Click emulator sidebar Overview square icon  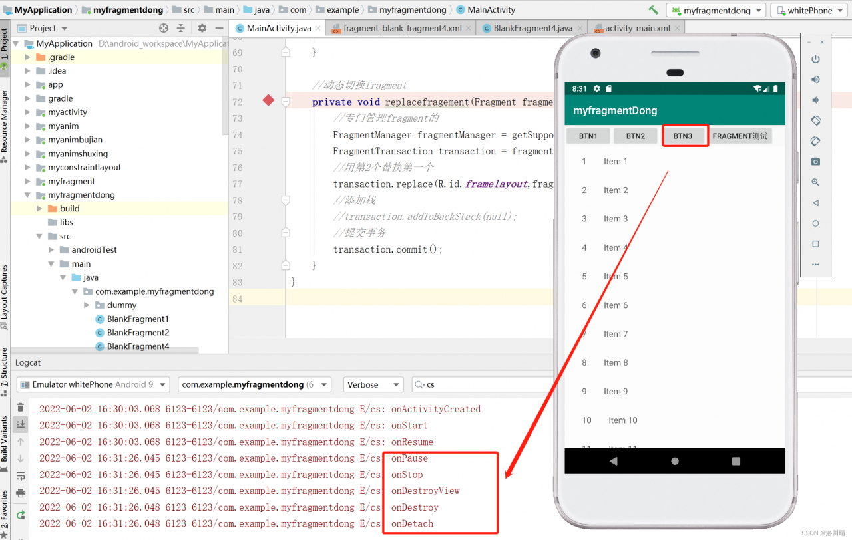(x=815, y=244)
